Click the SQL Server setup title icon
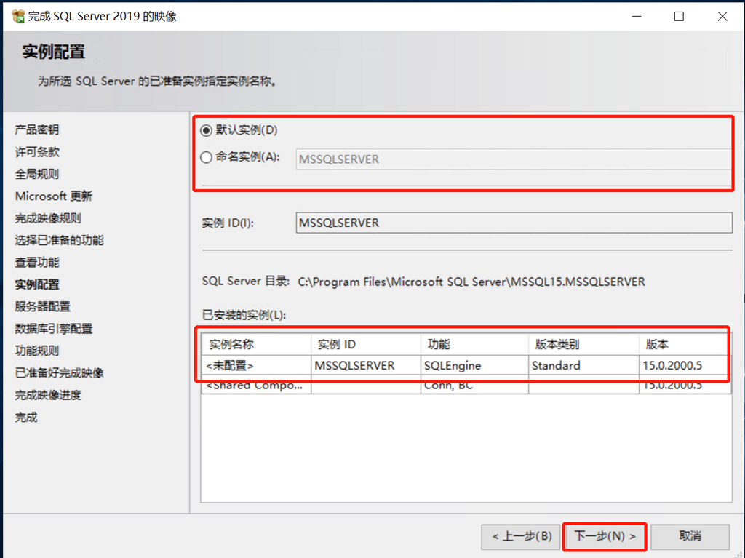Screen dimensions: 745x558 (18, 16)
